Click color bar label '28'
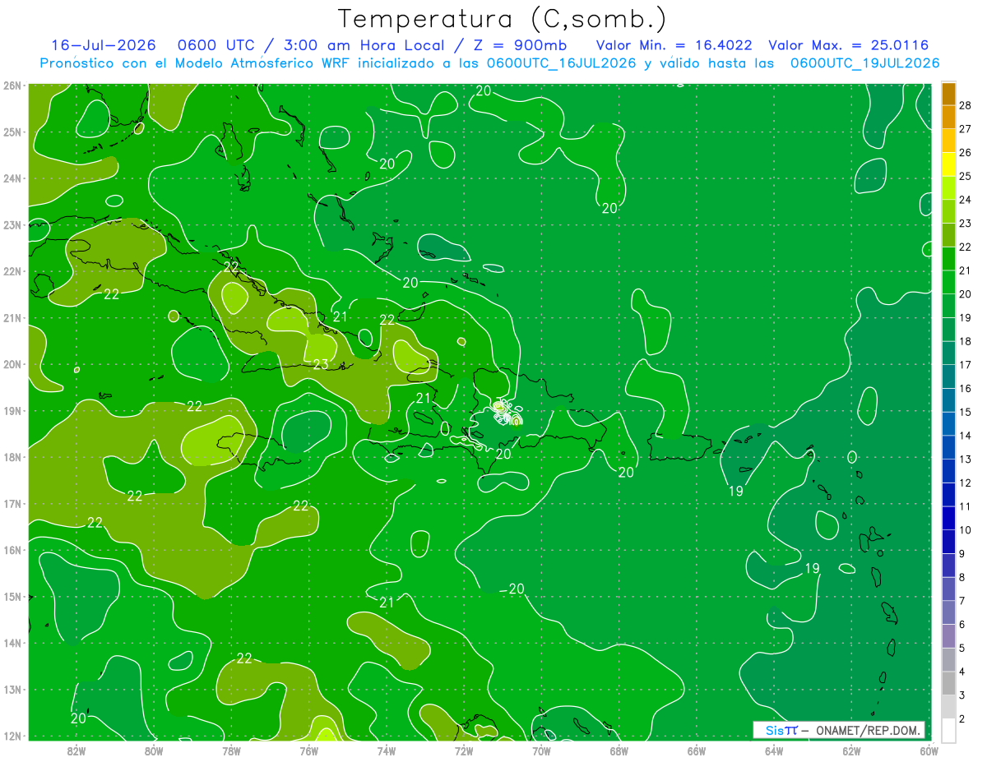 click(x=965, y=105)
